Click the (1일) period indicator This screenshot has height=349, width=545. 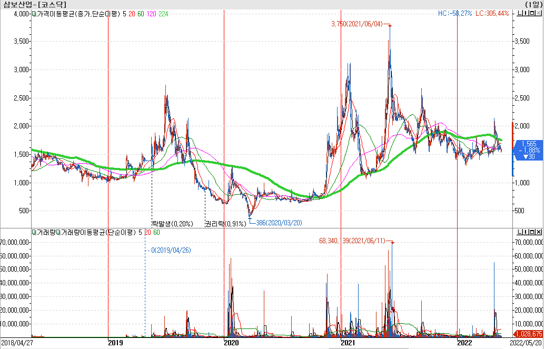(x=533, y=5)
